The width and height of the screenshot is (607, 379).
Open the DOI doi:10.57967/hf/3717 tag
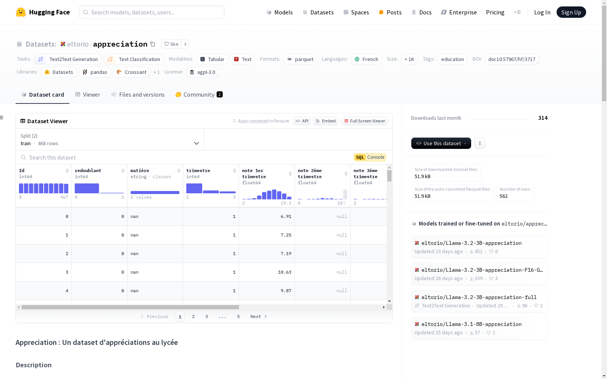click(512, 59)
